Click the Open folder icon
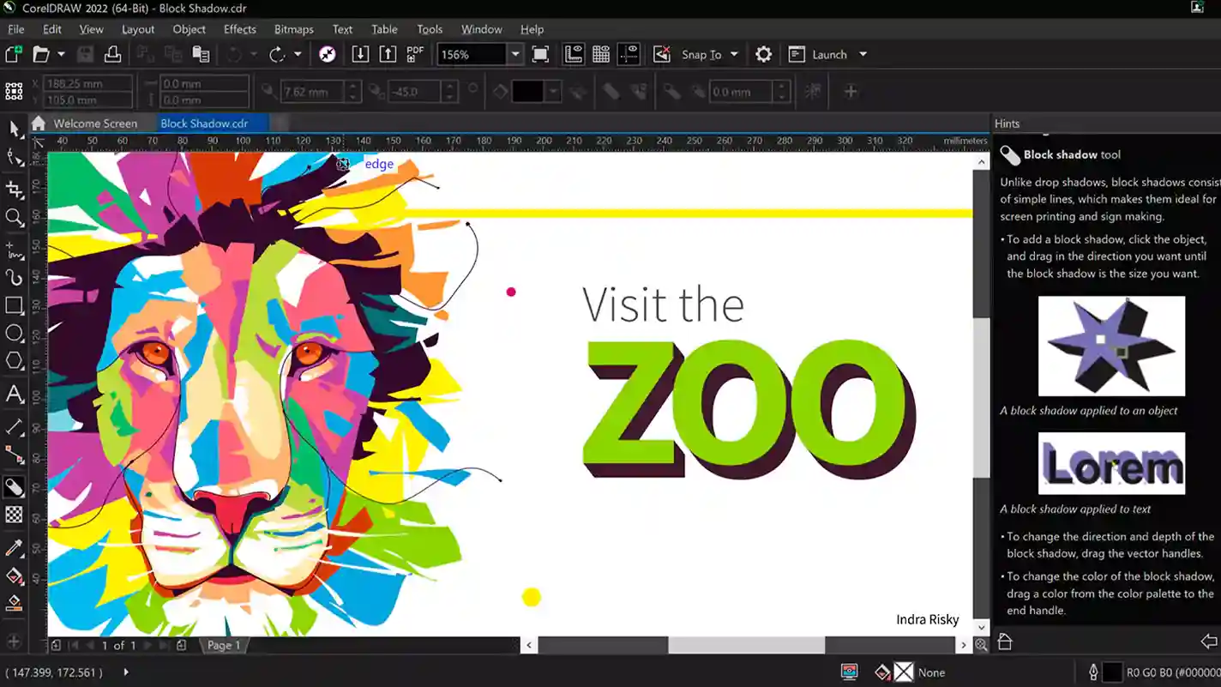Viewport: 1221px width, 687px height. (x=40, y=54)
